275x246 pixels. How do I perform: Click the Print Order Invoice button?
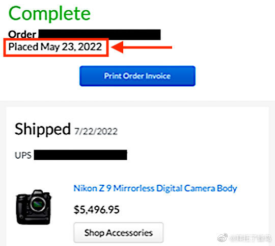[x=137, y=76]
